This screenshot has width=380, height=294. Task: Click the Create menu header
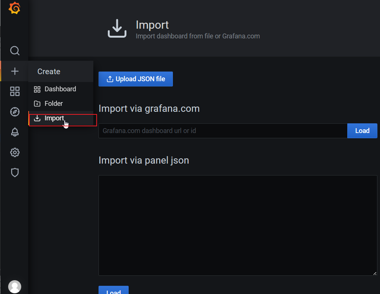(x=61, y=72)
